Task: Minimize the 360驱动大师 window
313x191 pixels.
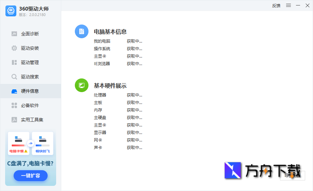Action: 298,5
